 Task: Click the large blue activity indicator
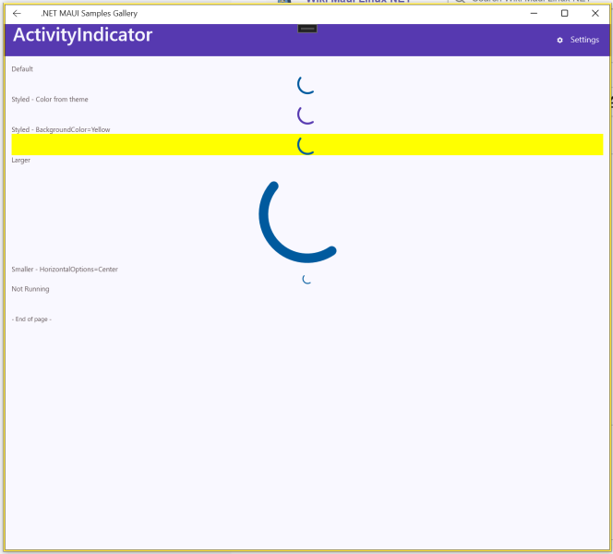click(x=298, y=223)
